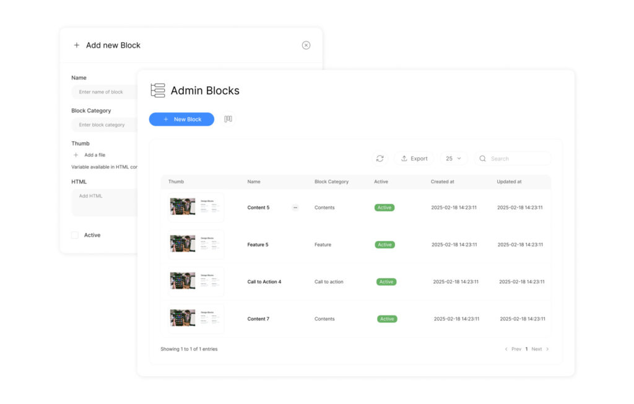Screen dimensions: 634x404
Task: Sort by the Name column header
Action: pos(254,182)
